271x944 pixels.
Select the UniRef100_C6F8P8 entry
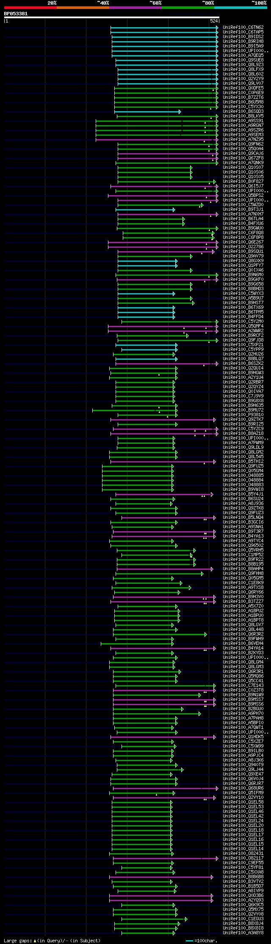tap(243, 238)
